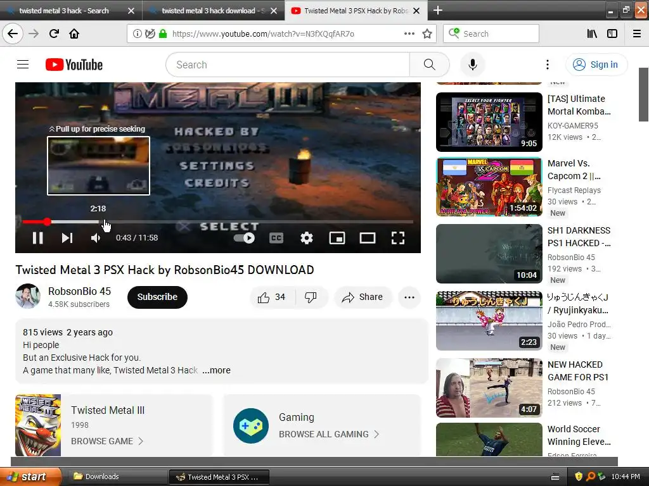Play Marvel Vs. Capcom 2 video
649x486 pixels.
tap(489, 187)
